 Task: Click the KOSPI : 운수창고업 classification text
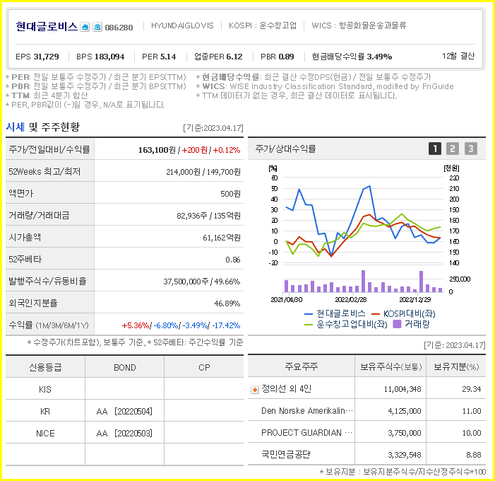[x=263, y=25]
